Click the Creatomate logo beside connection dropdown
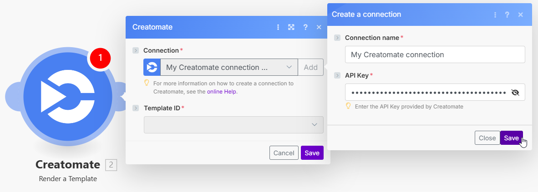This screenshot has height=192, width=538. coord(152,67)
